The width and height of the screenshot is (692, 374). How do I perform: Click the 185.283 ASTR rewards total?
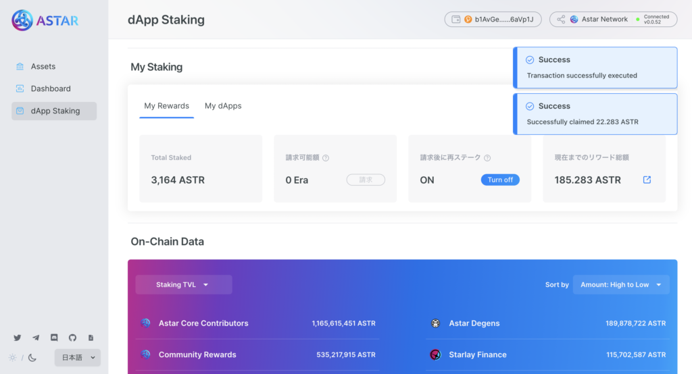coord(587,180)
